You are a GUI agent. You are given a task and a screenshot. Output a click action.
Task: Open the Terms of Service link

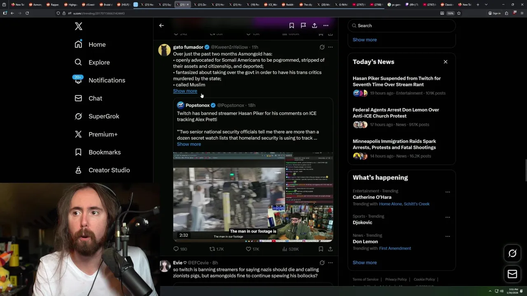365,280
